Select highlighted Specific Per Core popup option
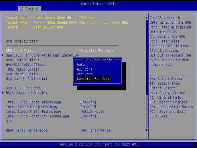 94,79
